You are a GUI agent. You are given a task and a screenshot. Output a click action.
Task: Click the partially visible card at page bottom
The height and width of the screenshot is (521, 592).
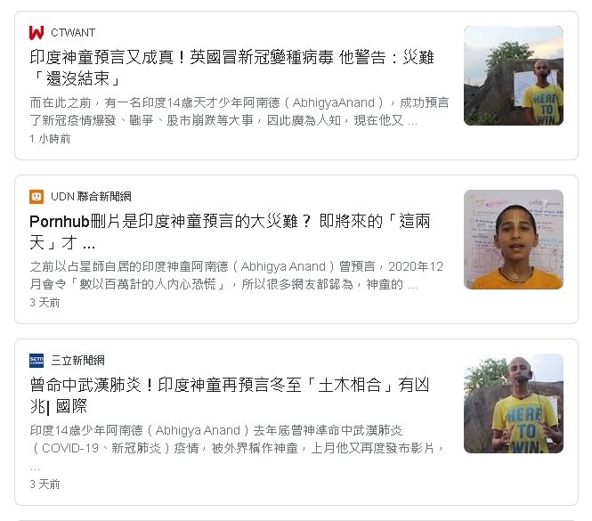296,520
